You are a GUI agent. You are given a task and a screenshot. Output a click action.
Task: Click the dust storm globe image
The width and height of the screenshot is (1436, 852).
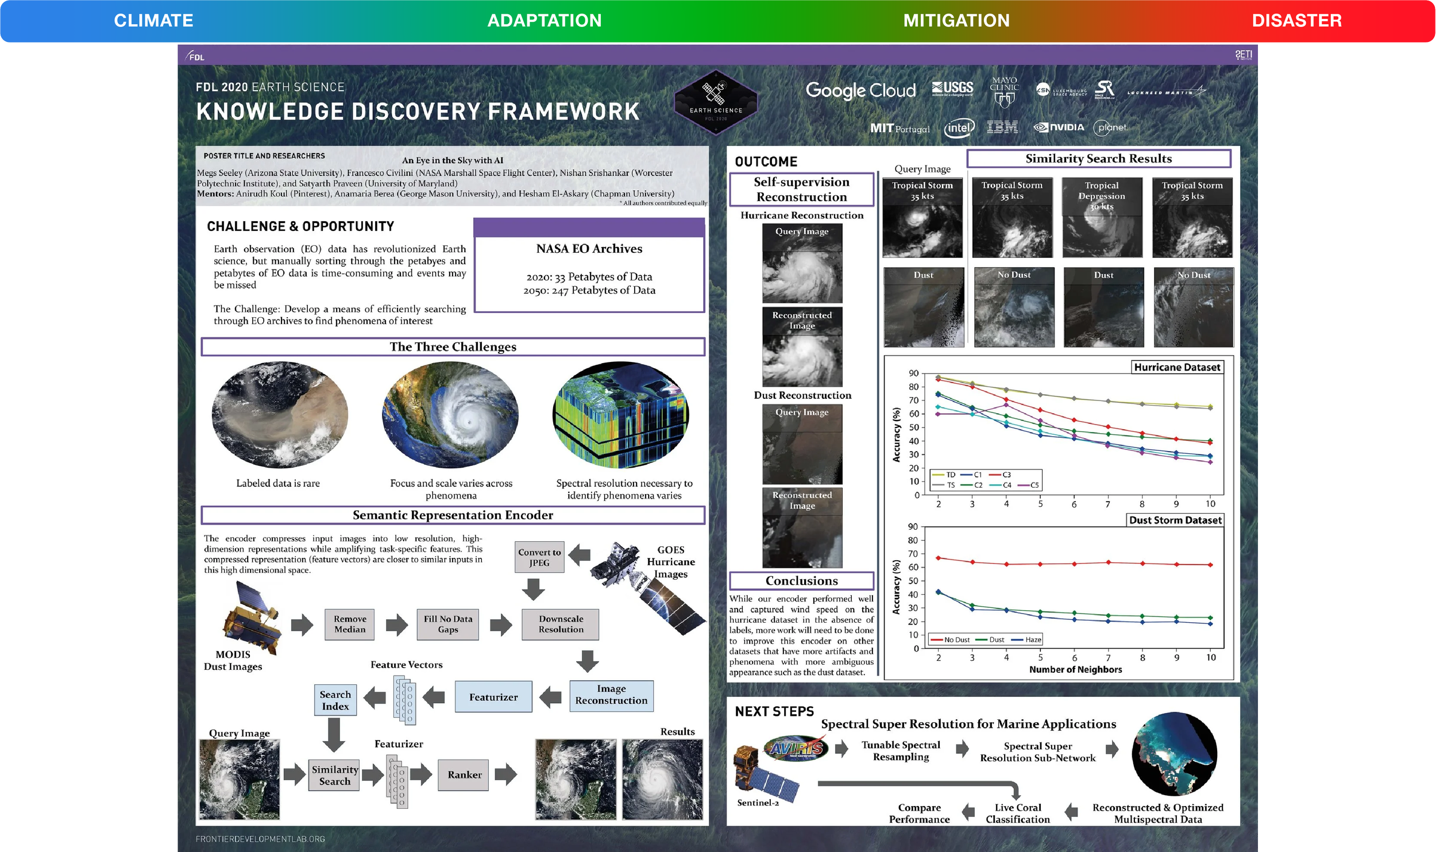(280, 414)
